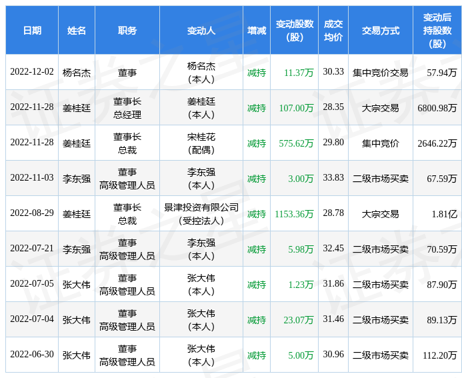This screenshot has width=462, height=378.
Task: Select the date 2022-12-02
Action: point(32,72)
